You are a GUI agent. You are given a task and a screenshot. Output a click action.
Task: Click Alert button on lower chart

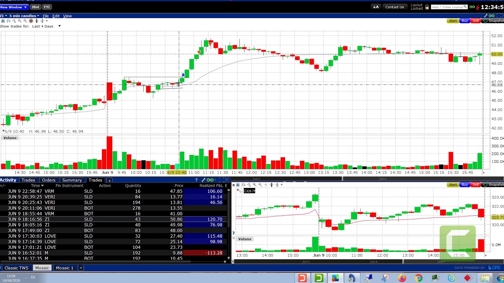[x=453, y=185]
